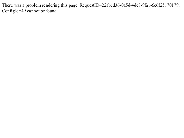Viewport: 184px width, 138px height.
Task: Click the "0a5d" segment of the request ID
Action: coord(126,5)
